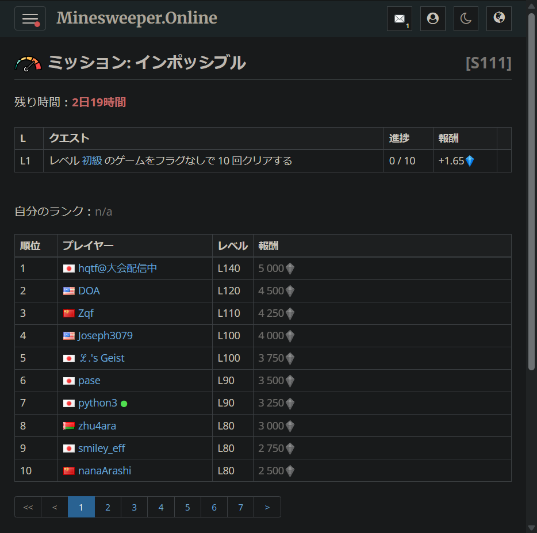Click the scrollbar down arrow
The width and height of the screenshot is (537, 533).
(x=531, y=527)
